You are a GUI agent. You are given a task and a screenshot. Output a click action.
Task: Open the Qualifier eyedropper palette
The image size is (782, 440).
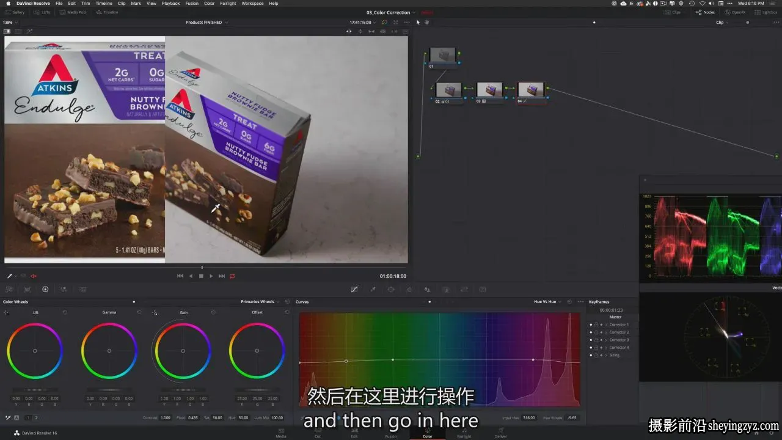point(373,289)
